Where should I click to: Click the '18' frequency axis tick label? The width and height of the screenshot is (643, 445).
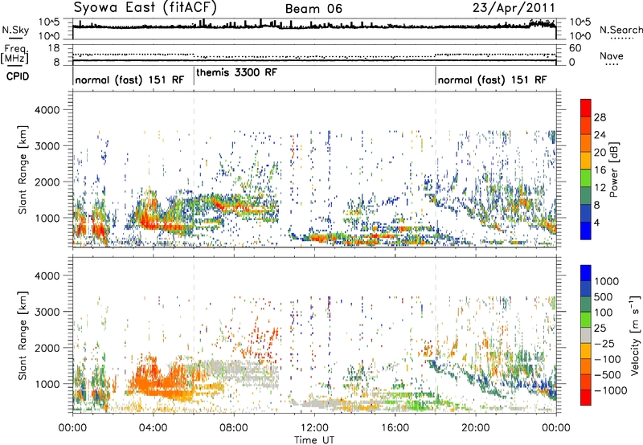54,48
